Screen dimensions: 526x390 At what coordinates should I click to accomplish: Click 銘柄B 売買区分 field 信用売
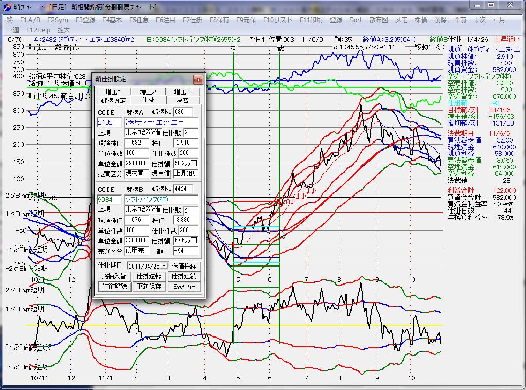136,251
